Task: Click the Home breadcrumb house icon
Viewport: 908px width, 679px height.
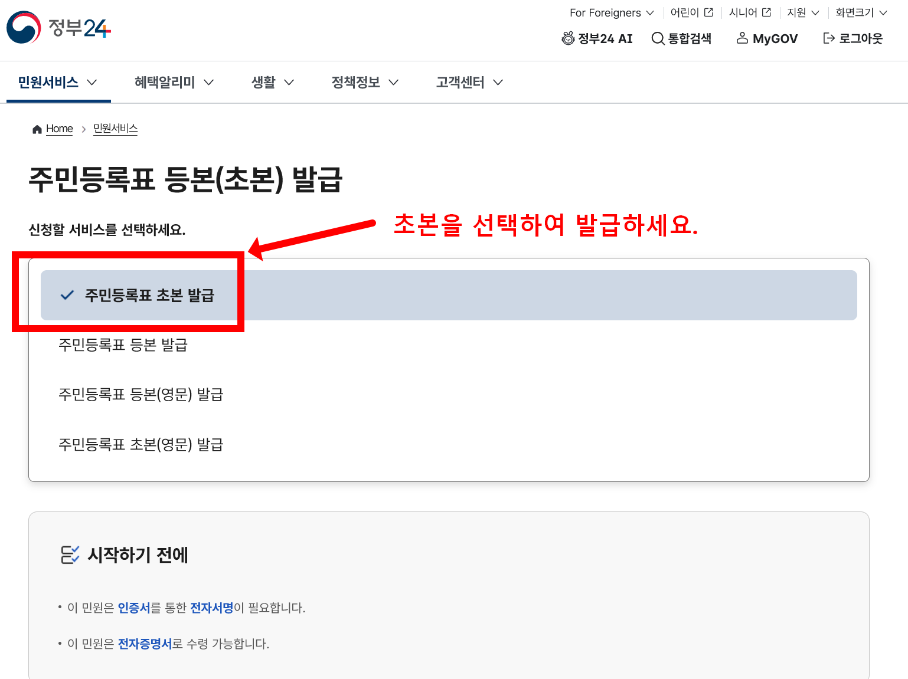Action: (37, 129)
